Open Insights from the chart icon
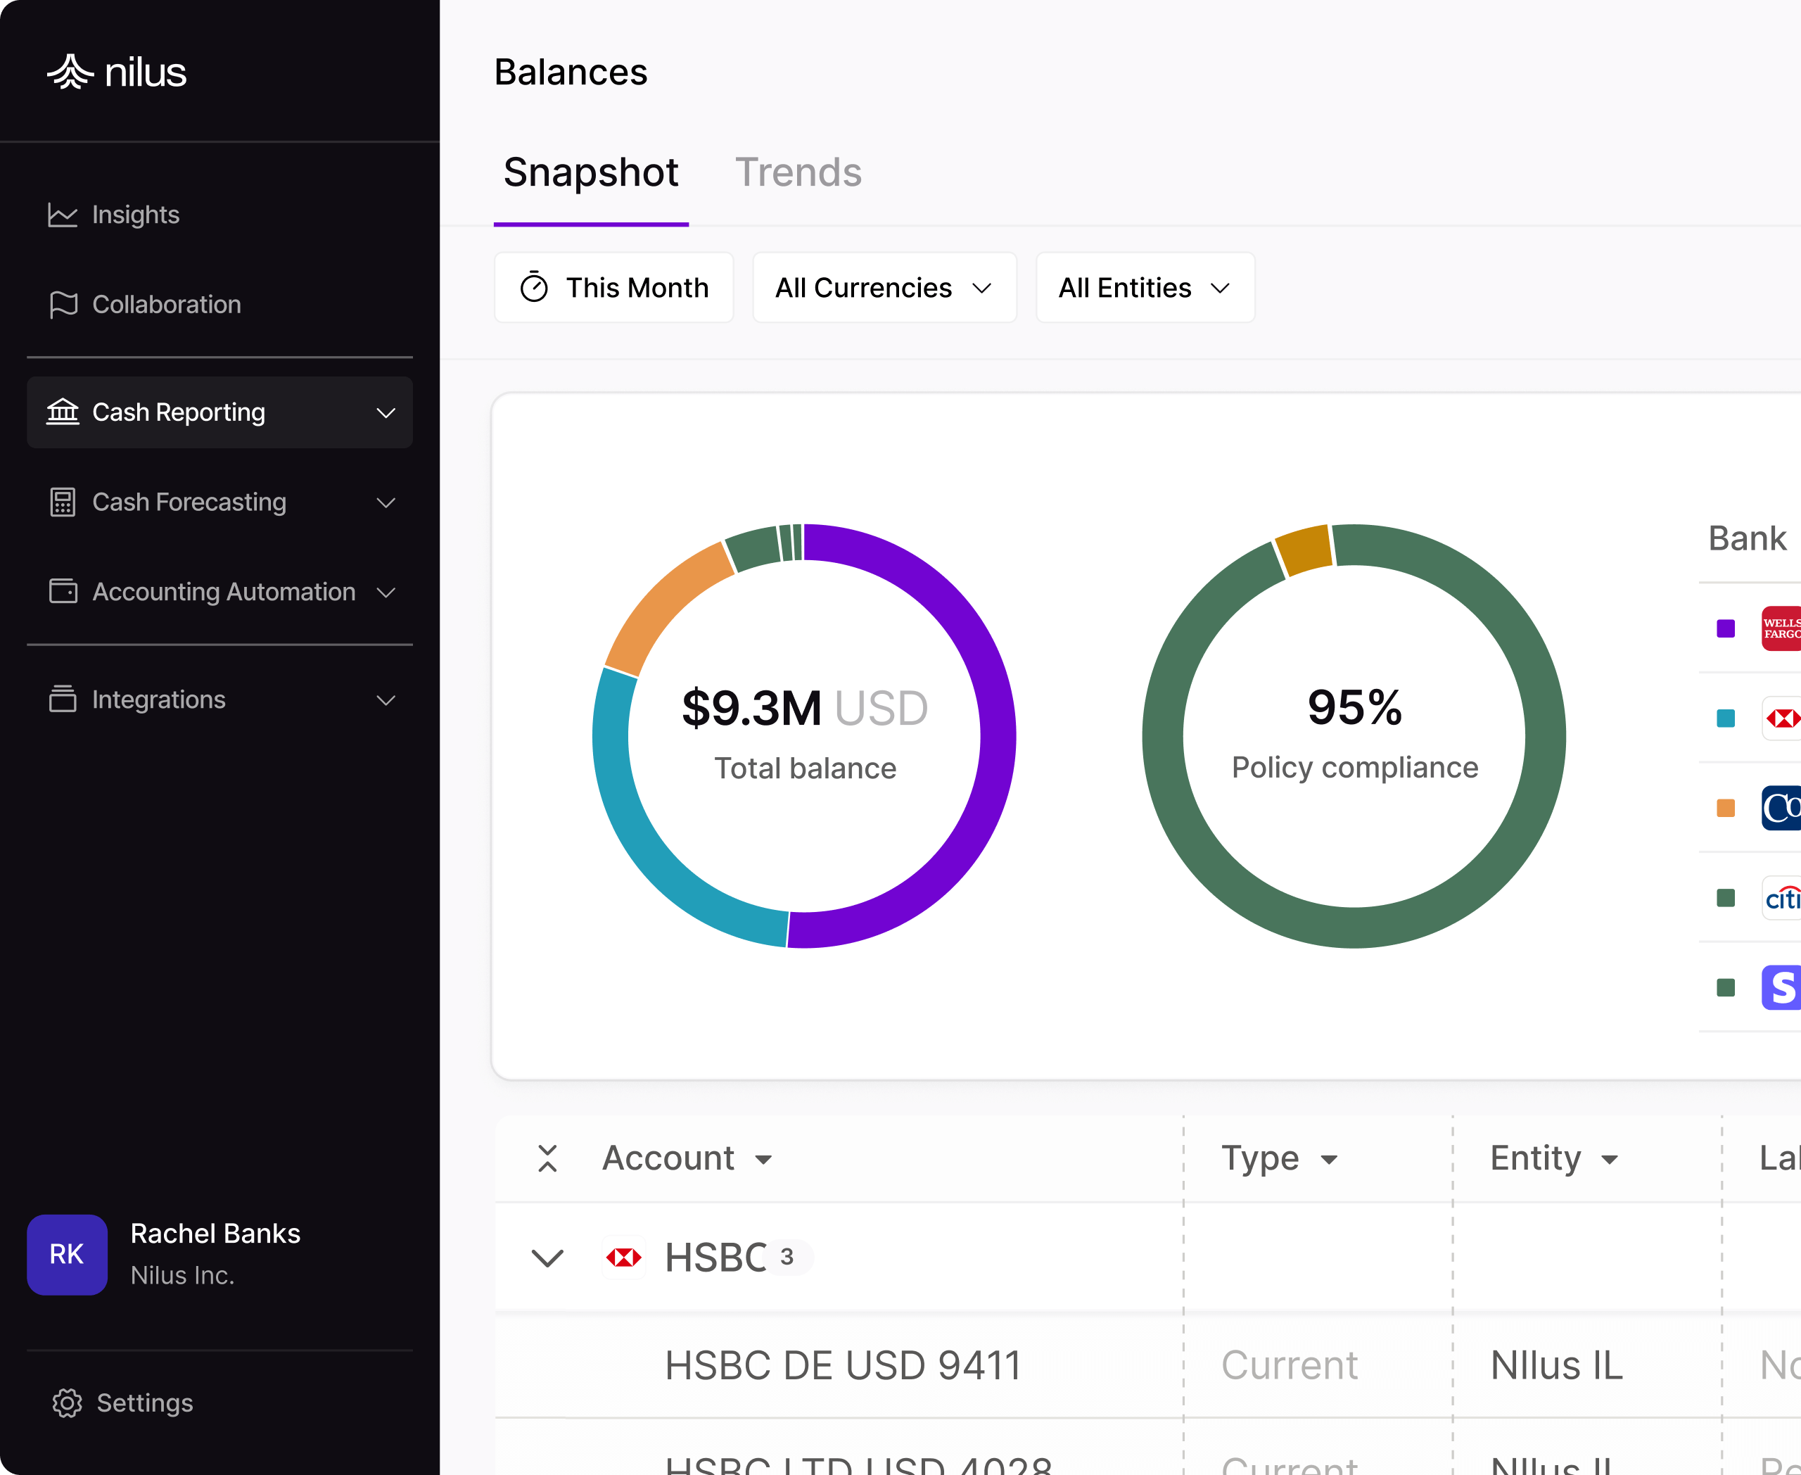This screenshot has width=1801, height=1475. coord(62,215)
